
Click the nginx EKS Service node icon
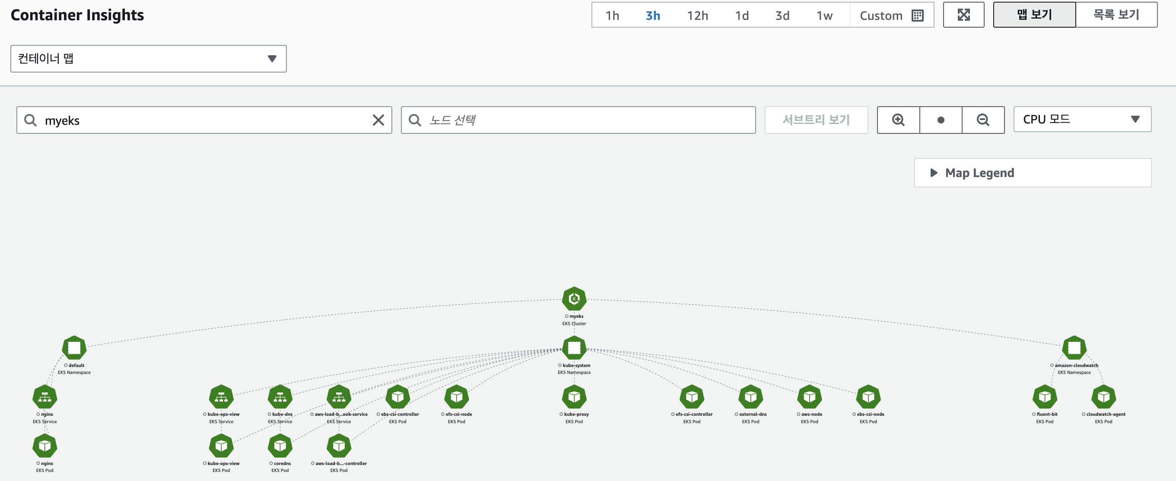pyautogui.click(x=45, y=397)
